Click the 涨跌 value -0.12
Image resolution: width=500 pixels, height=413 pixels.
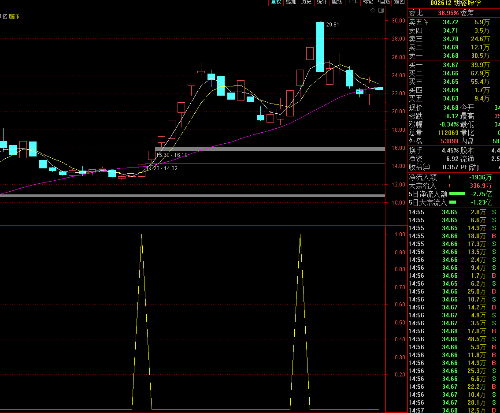click(x=452, y=116)
